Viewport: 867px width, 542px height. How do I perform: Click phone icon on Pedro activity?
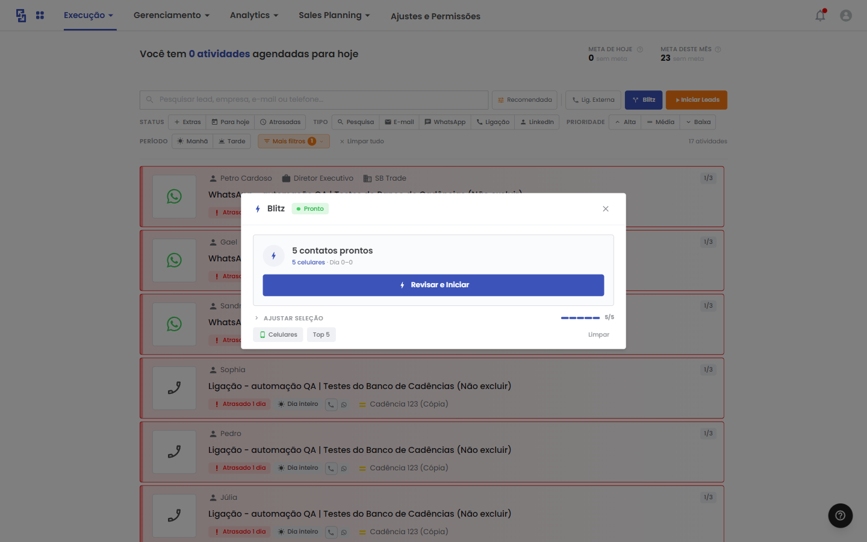click(174, 452)
